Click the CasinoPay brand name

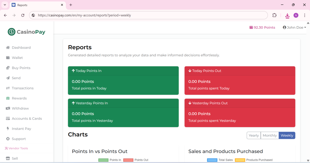tap(31, 32)
